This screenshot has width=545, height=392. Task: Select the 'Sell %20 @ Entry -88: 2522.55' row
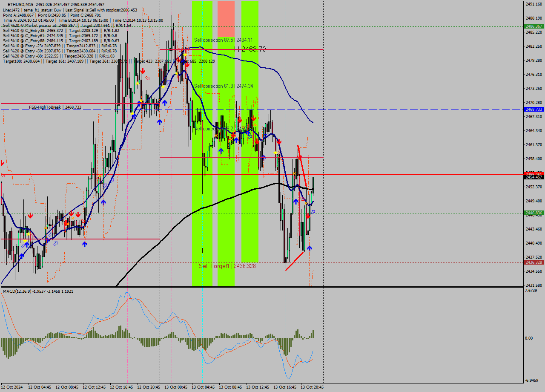click(59, 56)
